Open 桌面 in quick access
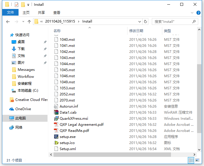The height and width of the screenshot is (166, 204). 21,42
